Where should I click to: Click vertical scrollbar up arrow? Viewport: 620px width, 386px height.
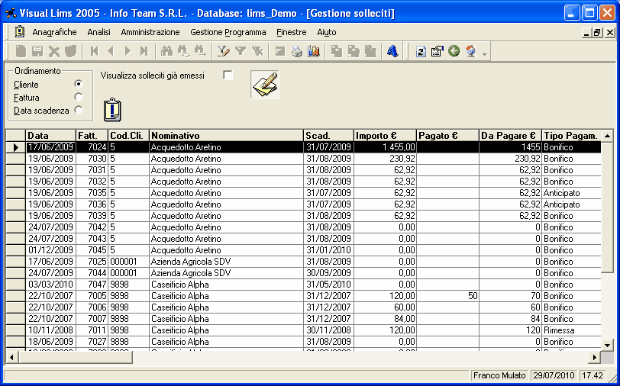click(607, 137)
